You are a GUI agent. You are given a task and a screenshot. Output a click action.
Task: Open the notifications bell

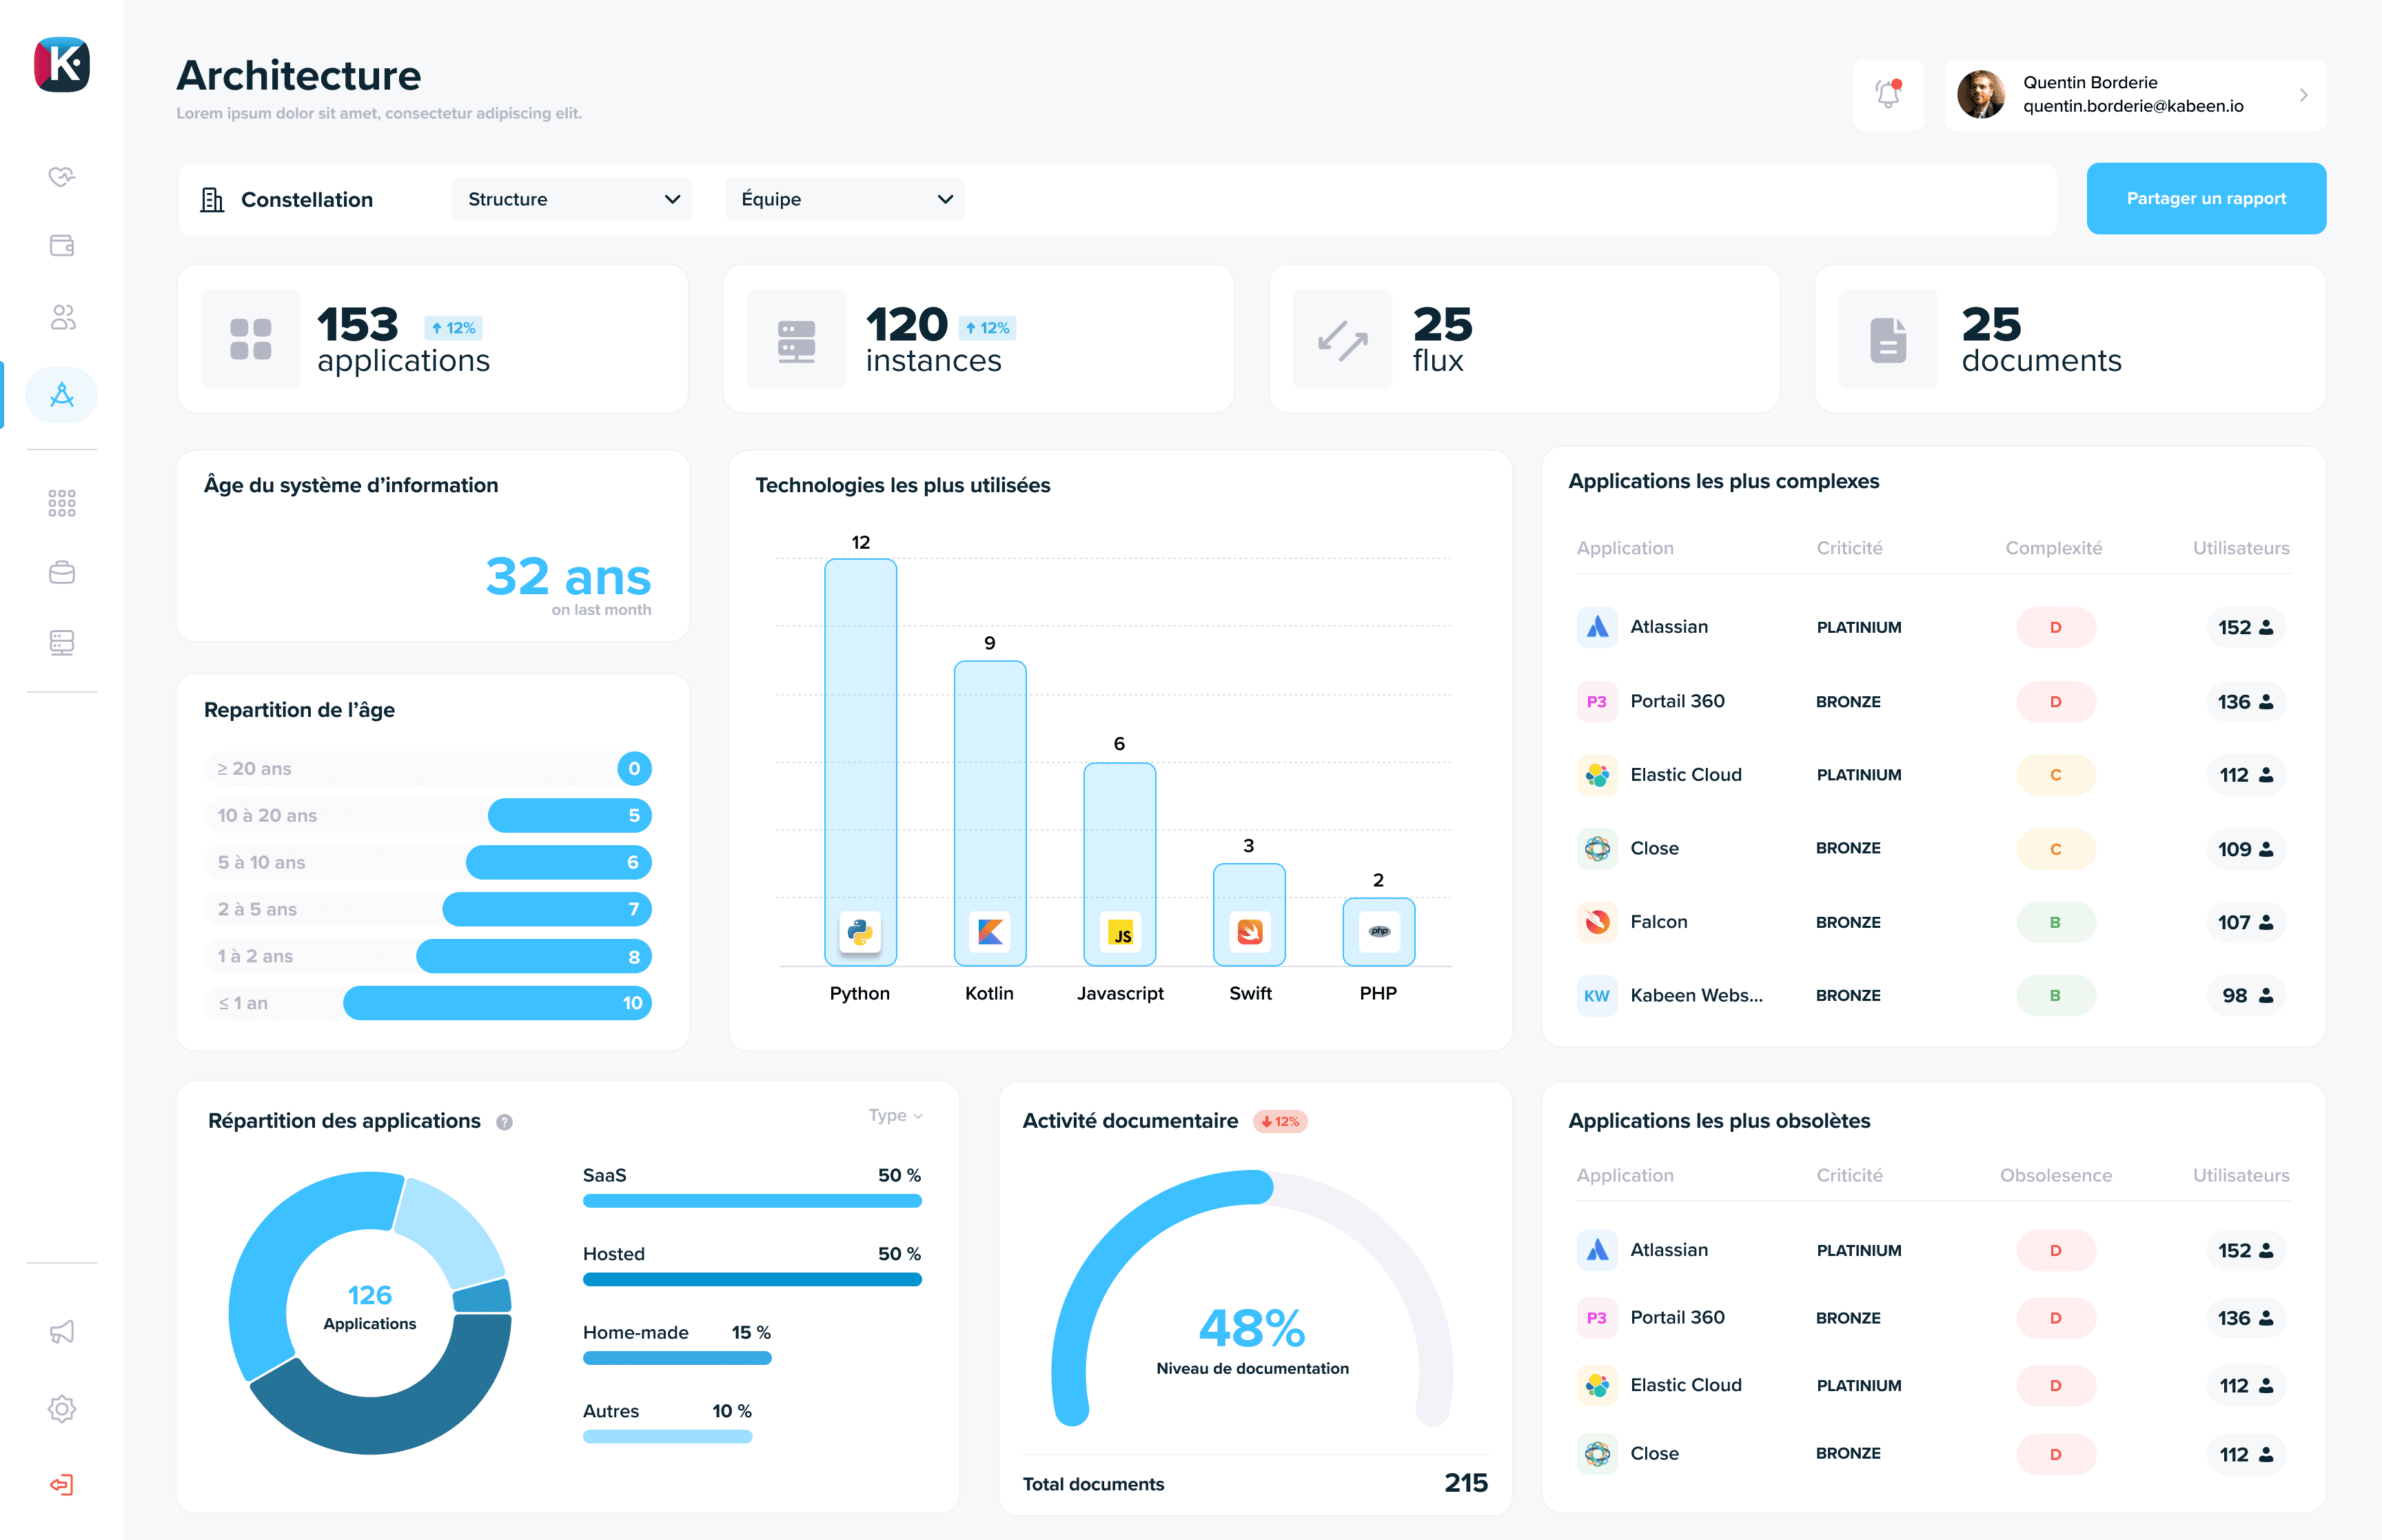pyautogui.click(x=1889, y=94)
